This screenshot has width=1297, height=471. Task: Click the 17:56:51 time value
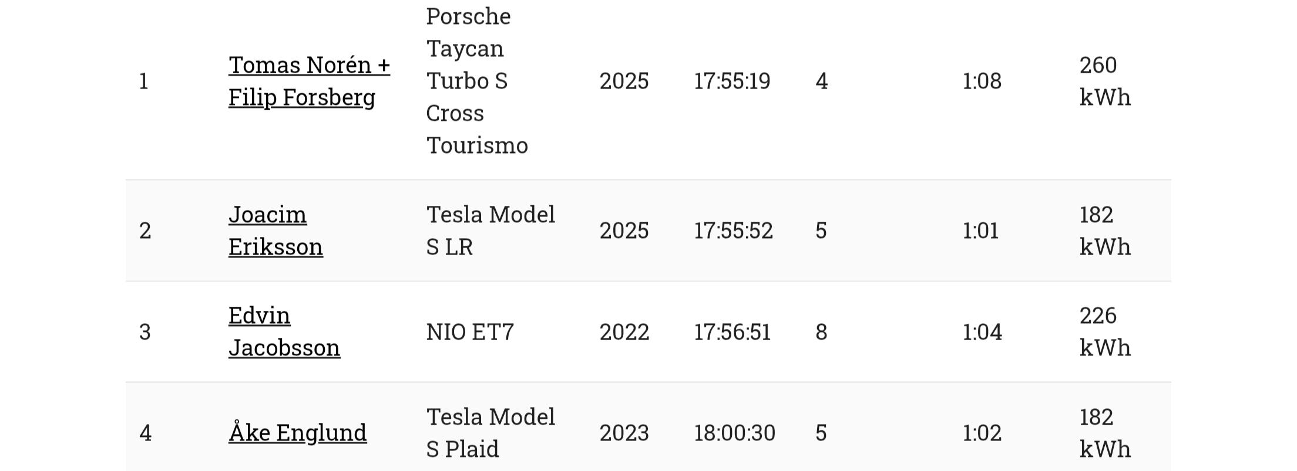tap(732, 332)
